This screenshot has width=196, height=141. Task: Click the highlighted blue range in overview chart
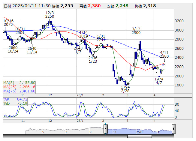coord(140,131)
